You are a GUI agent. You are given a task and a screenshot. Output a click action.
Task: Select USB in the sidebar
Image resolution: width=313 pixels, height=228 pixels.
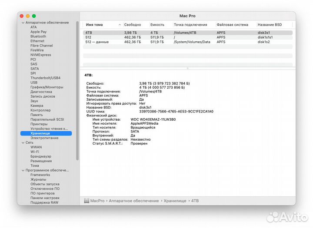(x=34, y=83)
